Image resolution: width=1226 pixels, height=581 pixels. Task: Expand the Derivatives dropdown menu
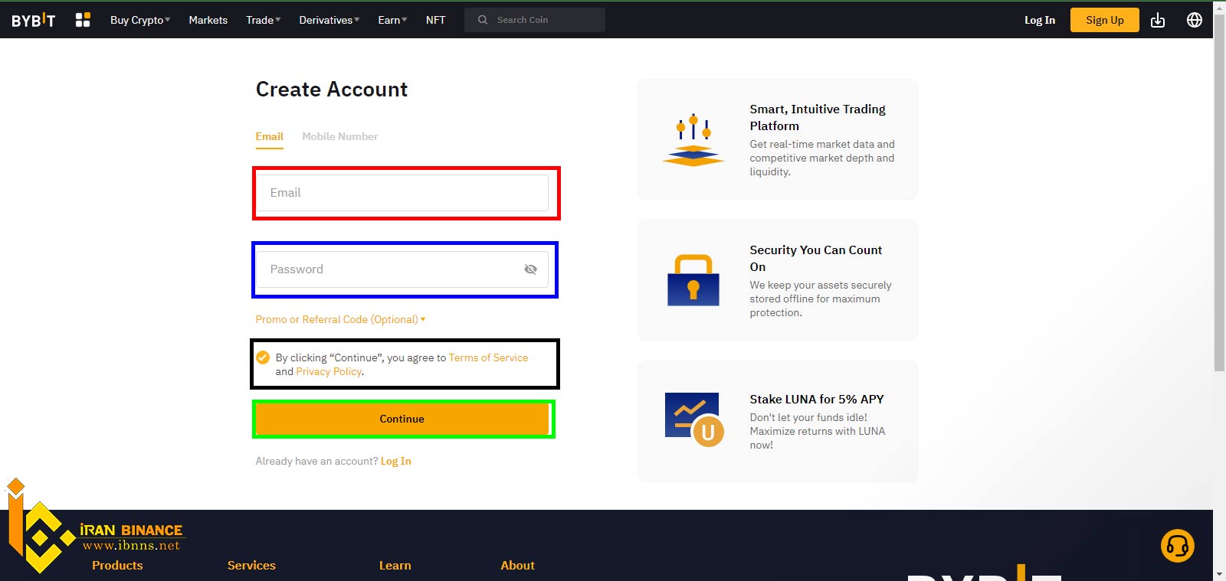point(329,20)
